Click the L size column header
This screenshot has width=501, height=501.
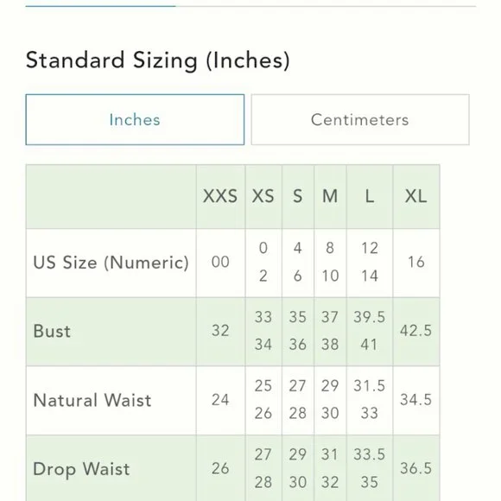point(370,196)
